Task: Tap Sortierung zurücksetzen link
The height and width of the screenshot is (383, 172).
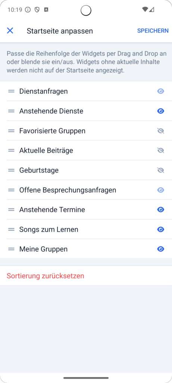Action: pyautogui.click(x=45, y=276)
